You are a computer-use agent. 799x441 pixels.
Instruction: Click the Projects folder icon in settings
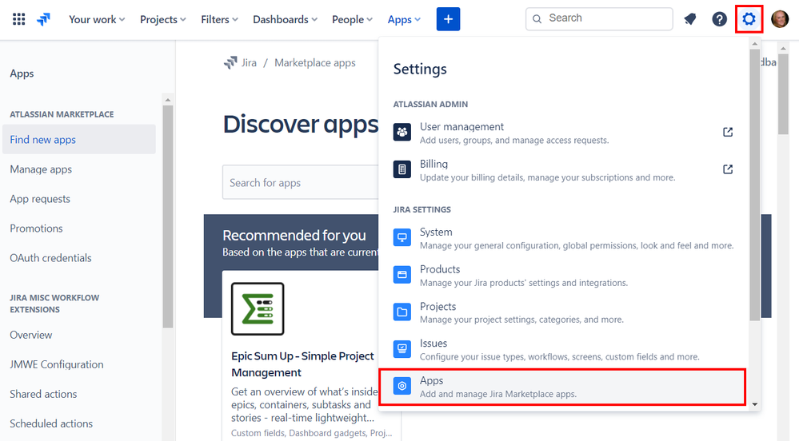[x=402, y=312]
